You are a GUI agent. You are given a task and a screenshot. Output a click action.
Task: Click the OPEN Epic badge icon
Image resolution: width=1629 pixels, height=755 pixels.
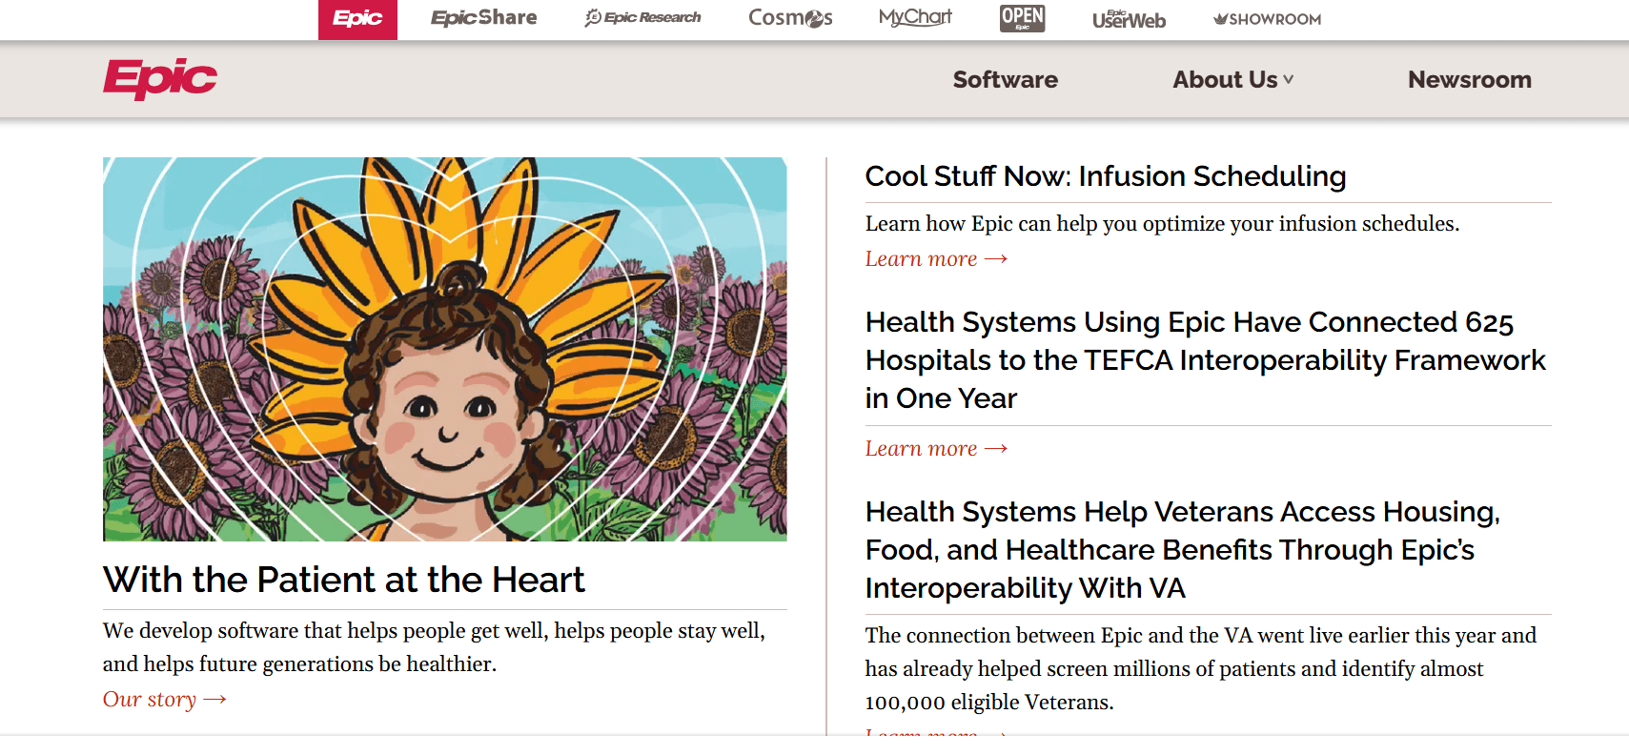coord(1022,18)
